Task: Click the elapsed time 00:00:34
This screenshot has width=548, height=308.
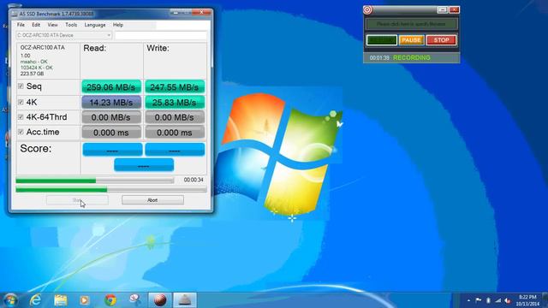Action: (194, 180)
